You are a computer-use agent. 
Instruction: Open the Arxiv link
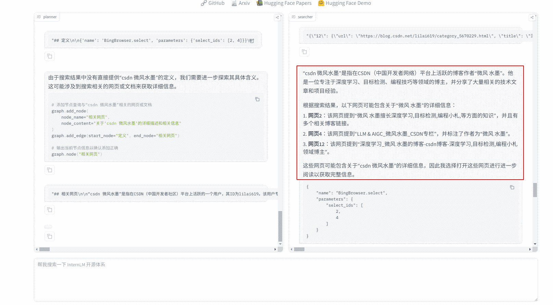point(241,3)
